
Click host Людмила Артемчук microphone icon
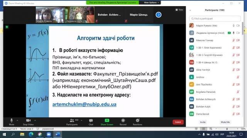(233, 33)
